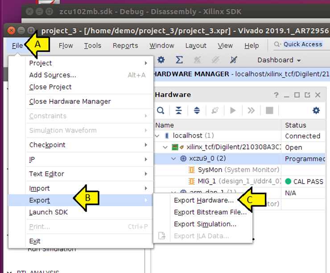This screenshot has width=330, height=273.
Task: Click the Hardware panel help question mark
Action: tap(276, 95)
